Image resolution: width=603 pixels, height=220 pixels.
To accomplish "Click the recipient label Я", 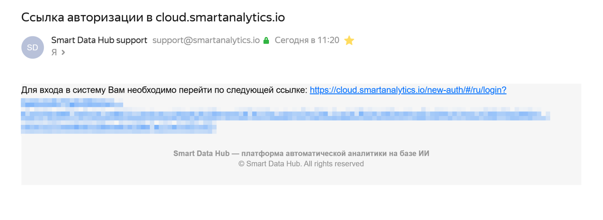I will (x=54, y=52).
